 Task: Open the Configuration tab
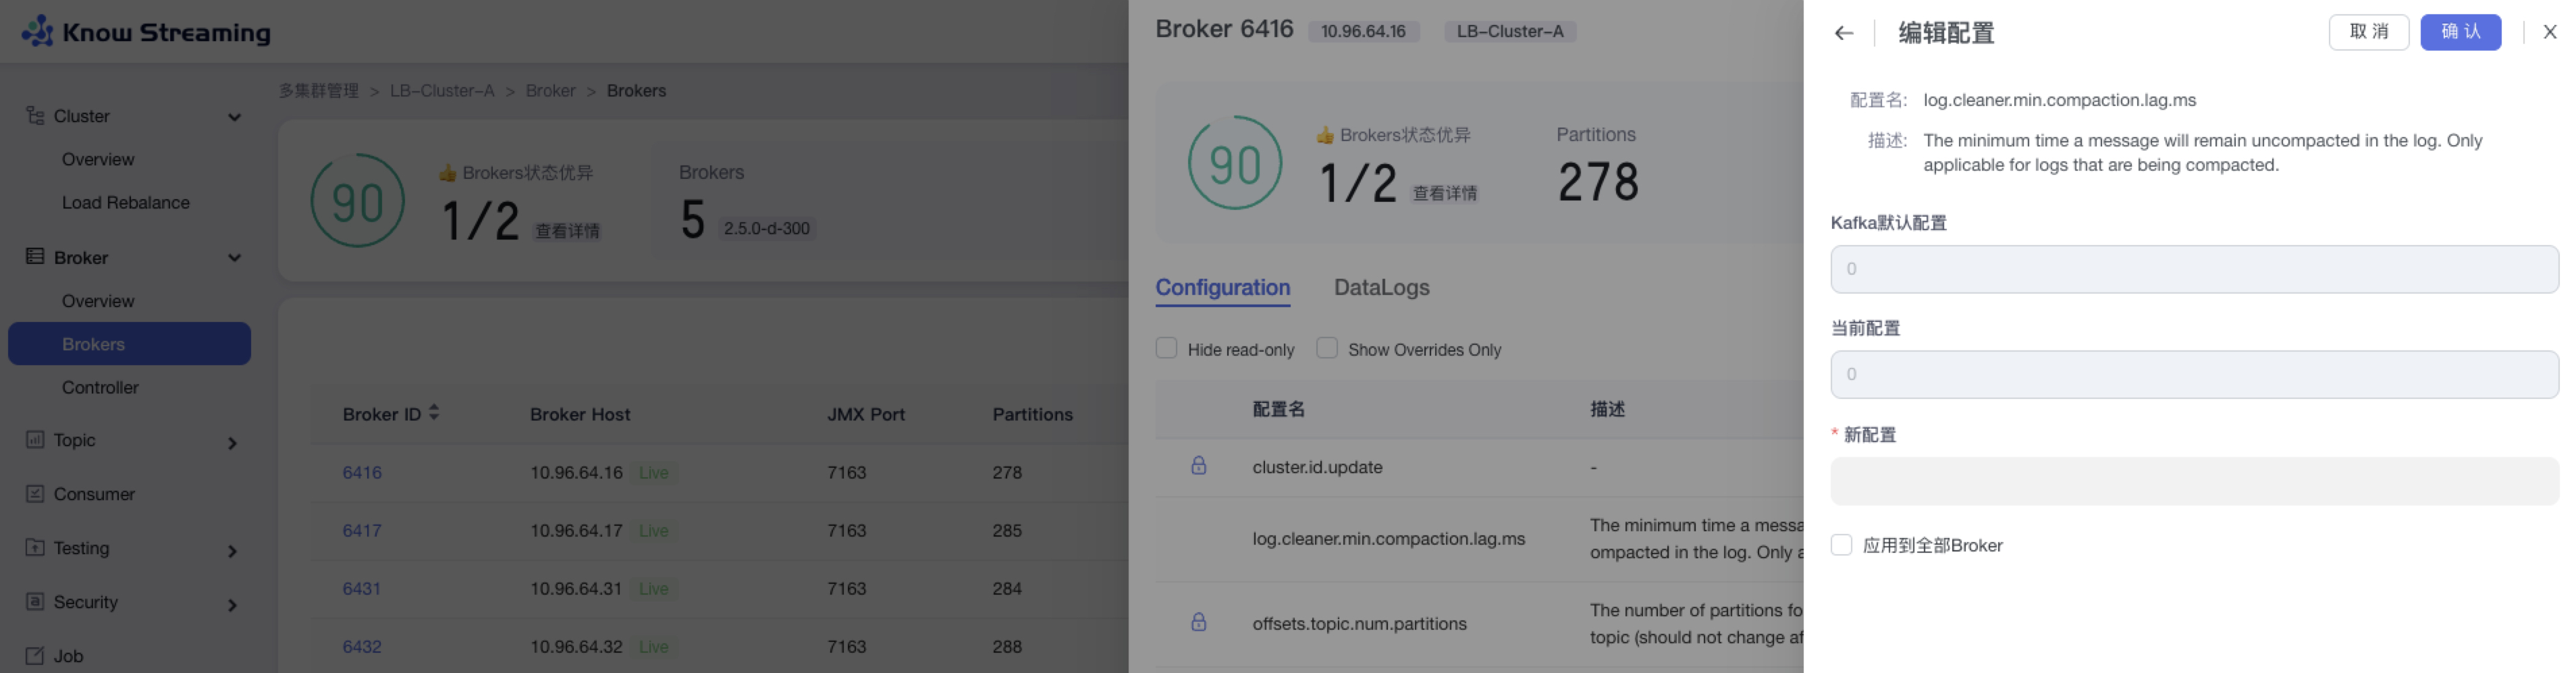tap(1222, 288)
